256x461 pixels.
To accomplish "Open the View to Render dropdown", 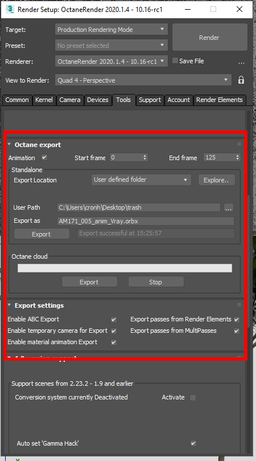I will [143, 80].
